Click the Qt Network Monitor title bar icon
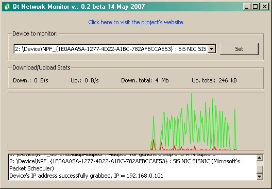272x189 pixels. tap(7, 7)
